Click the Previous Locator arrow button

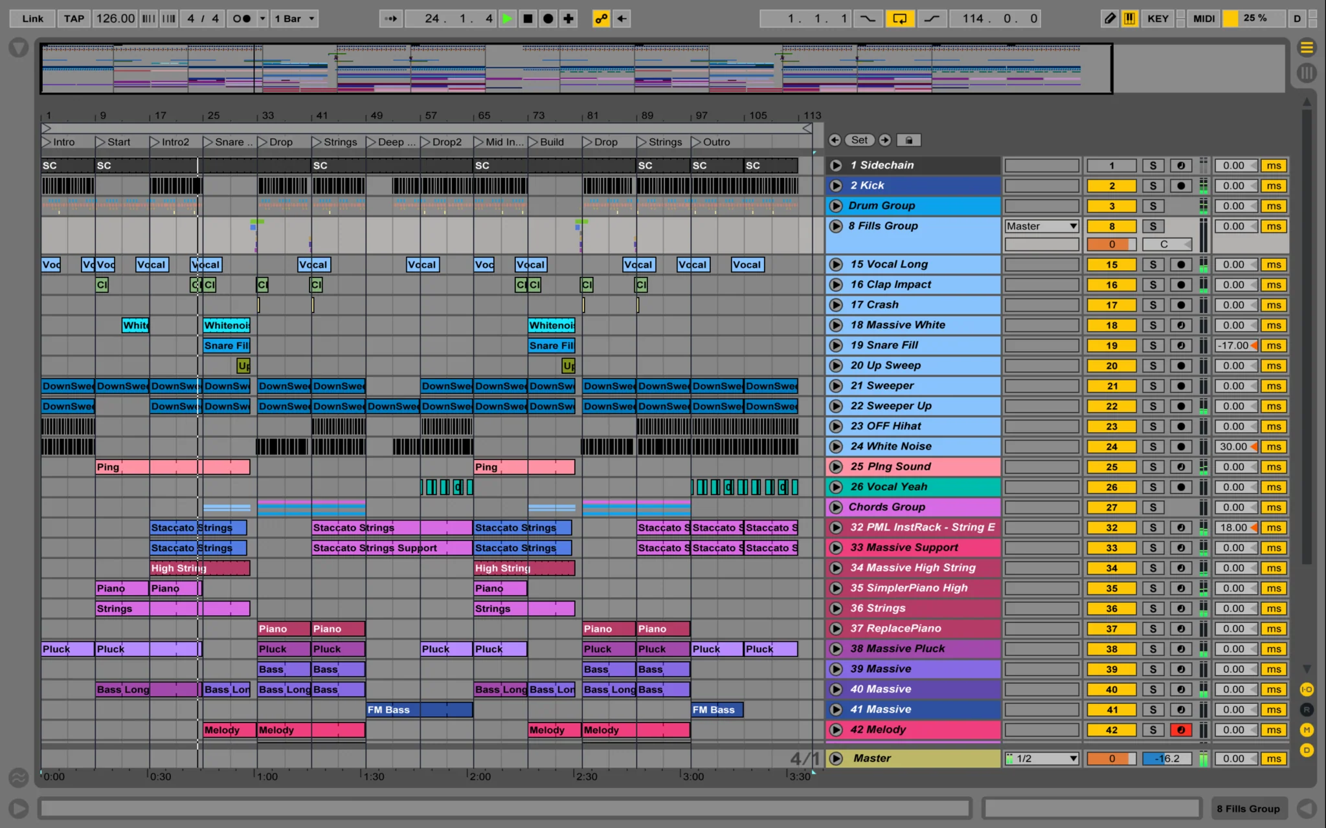835,140
